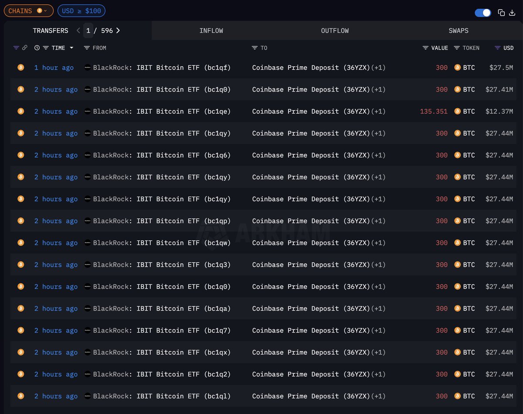This screenshot has width=523, height=414.
Task: Click the USD ≥ $100 filter button
Action: [81, 10]
